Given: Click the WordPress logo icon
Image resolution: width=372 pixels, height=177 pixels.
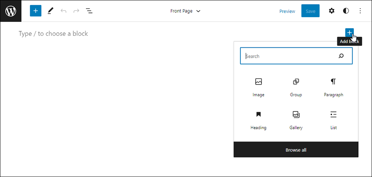Looking at the screenshot, I should pos(11,11).
